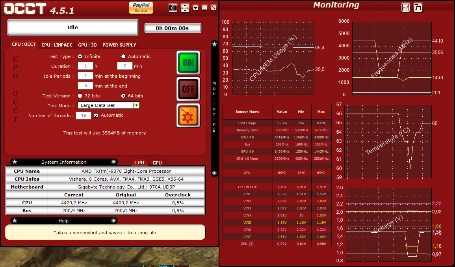
Task: Stop the test with OFF button
Action: [188, 89]
